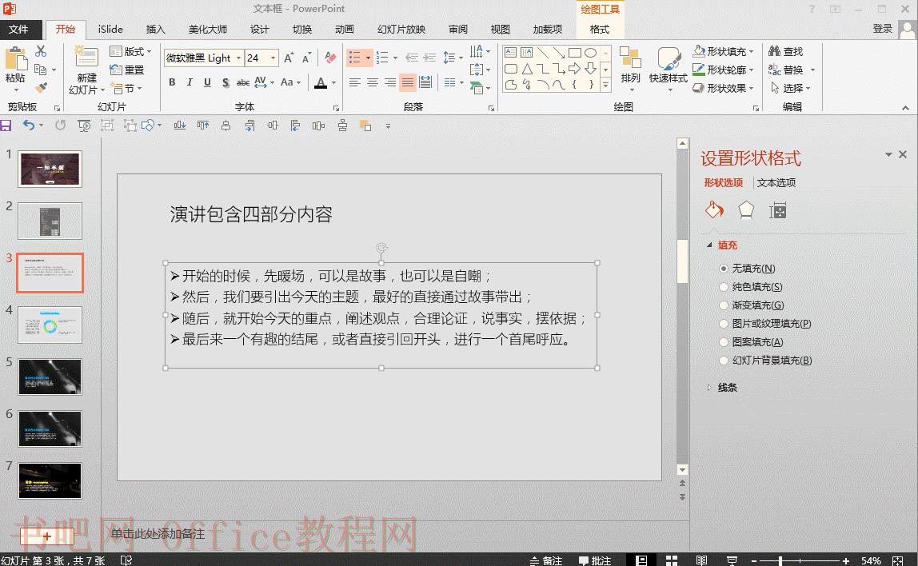Viewport: 918px width, 566px height.
Task: Select 图案填充 (Pattern fill) radio option
Action: [x=724, y=342]
